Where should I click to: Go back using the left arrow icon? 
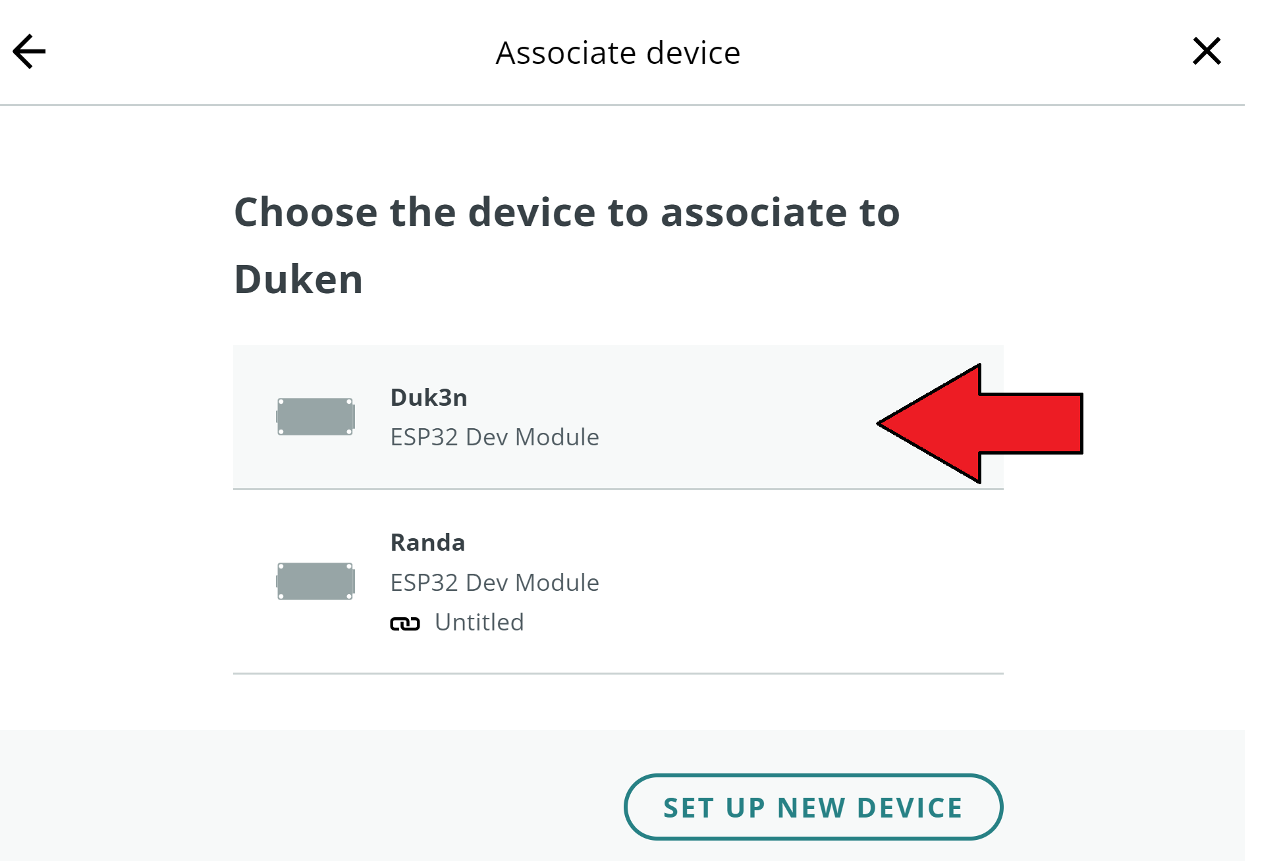(29, 51)
